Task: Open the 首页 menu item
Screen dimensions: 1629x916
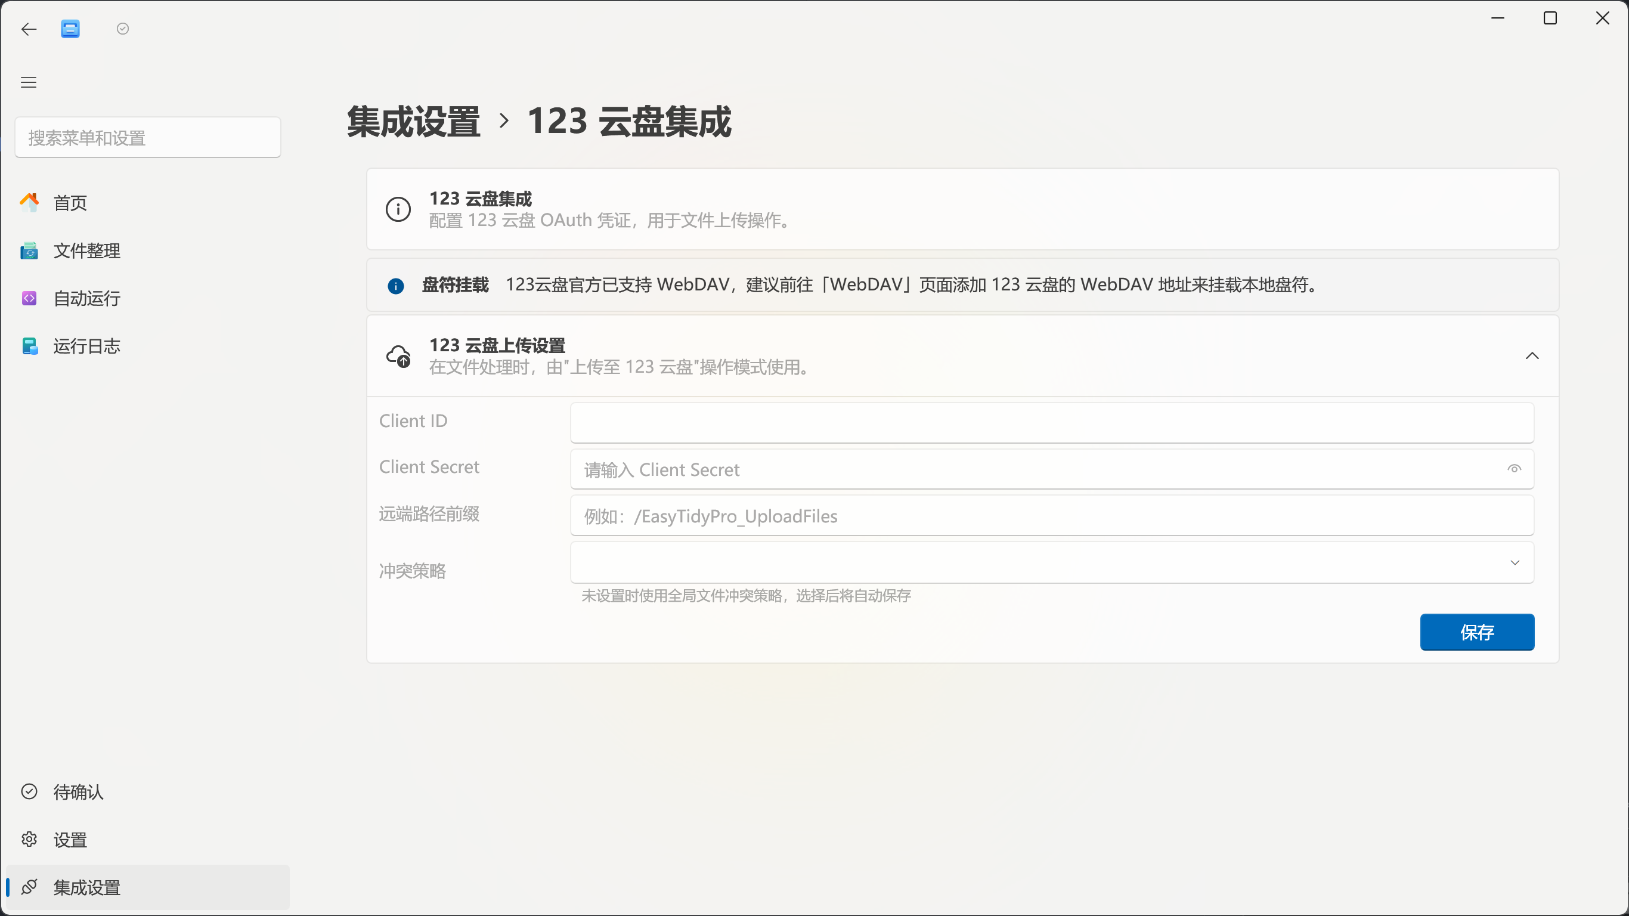Action: pos(148,202)
